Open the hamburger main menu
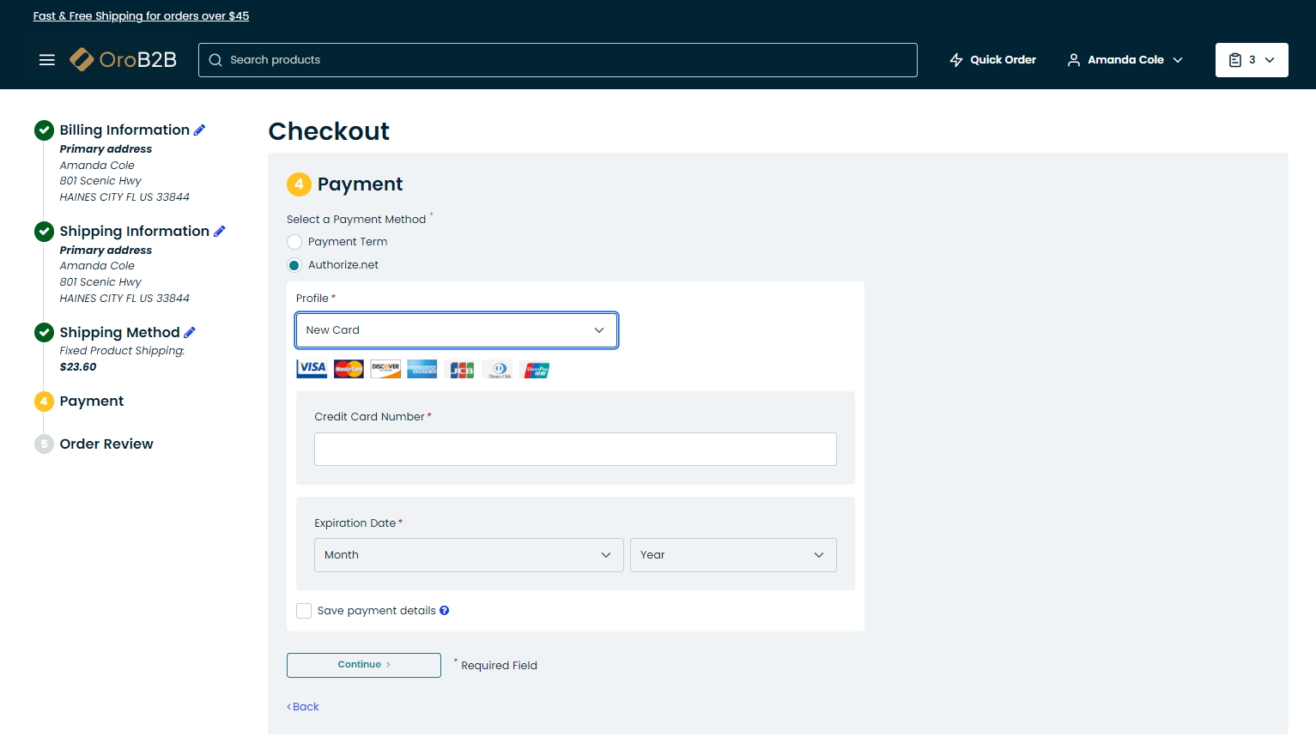 (x=47, y=60)
